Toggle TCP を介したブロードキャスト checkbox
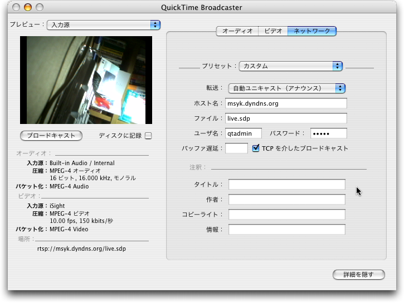This screenshot has height=303, width=404. tap(256, 148)
